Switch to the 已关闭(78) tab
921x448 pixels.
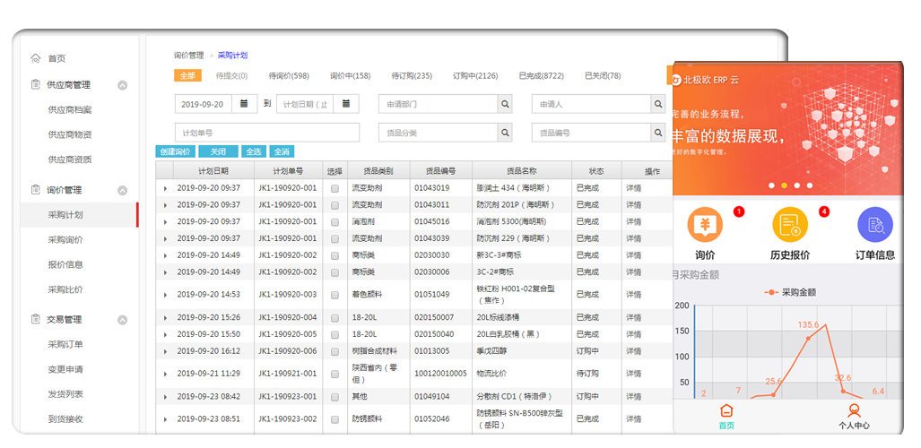click(x=603, y=76)
